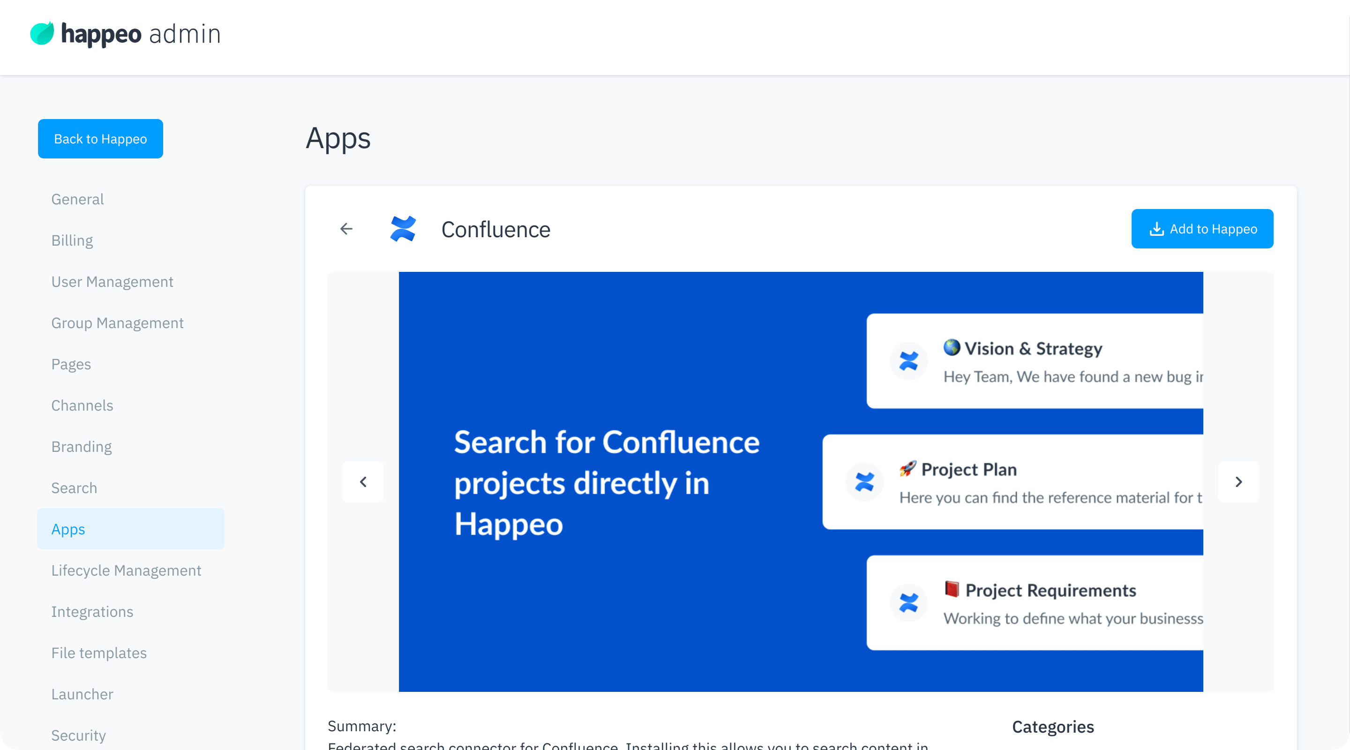Select Back to Happeo
This screenshot has height=750, width=1350.
click(x=100, y=138)
